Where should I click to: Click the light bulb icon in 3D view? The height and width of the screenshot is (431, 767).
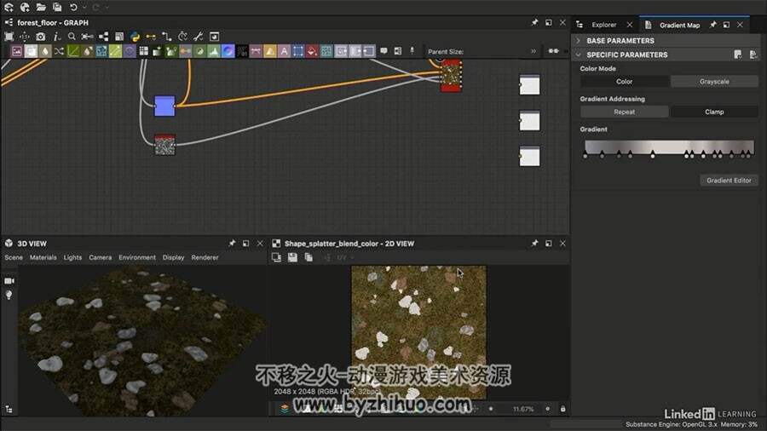[x=9, y=296]
